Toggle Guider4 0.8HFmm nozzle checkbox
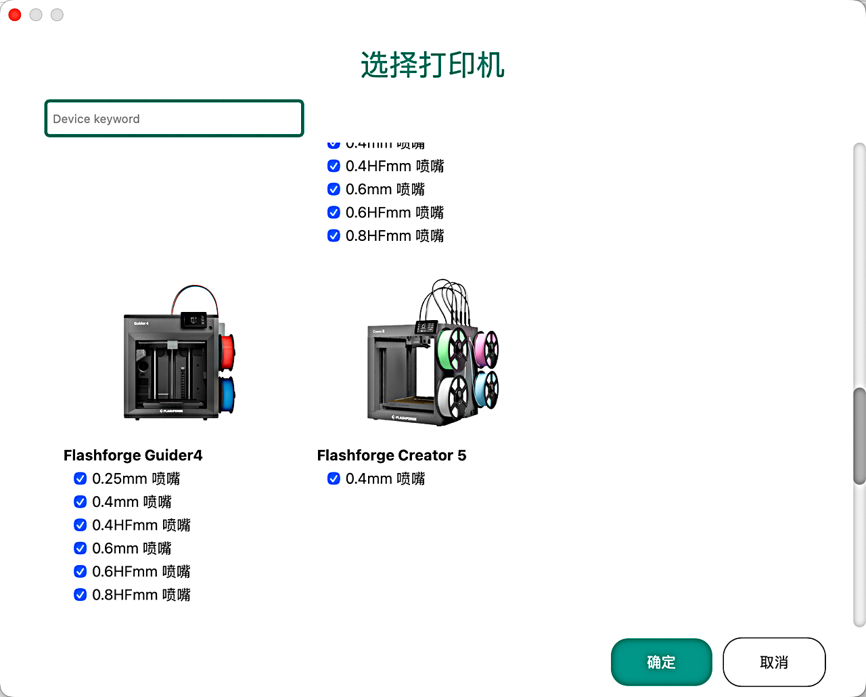 80,595
